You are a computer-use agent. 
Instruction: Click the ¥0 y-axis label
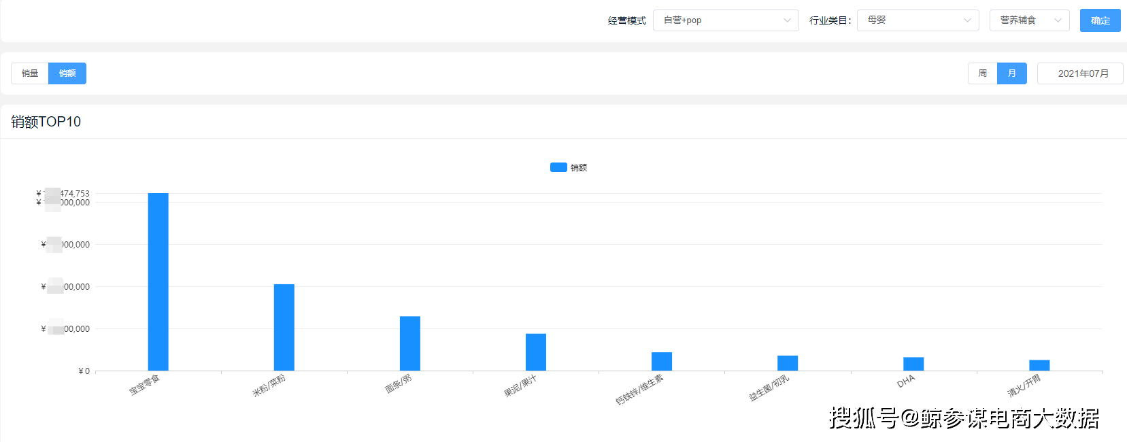pos(84,371)
